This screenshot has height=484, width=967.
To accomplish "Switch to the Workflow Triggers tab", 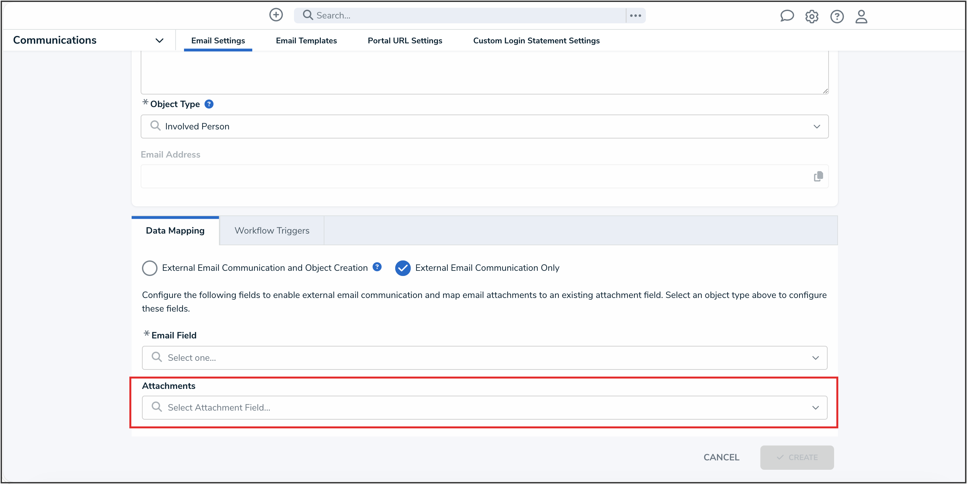I will click(x=272, y=231).
